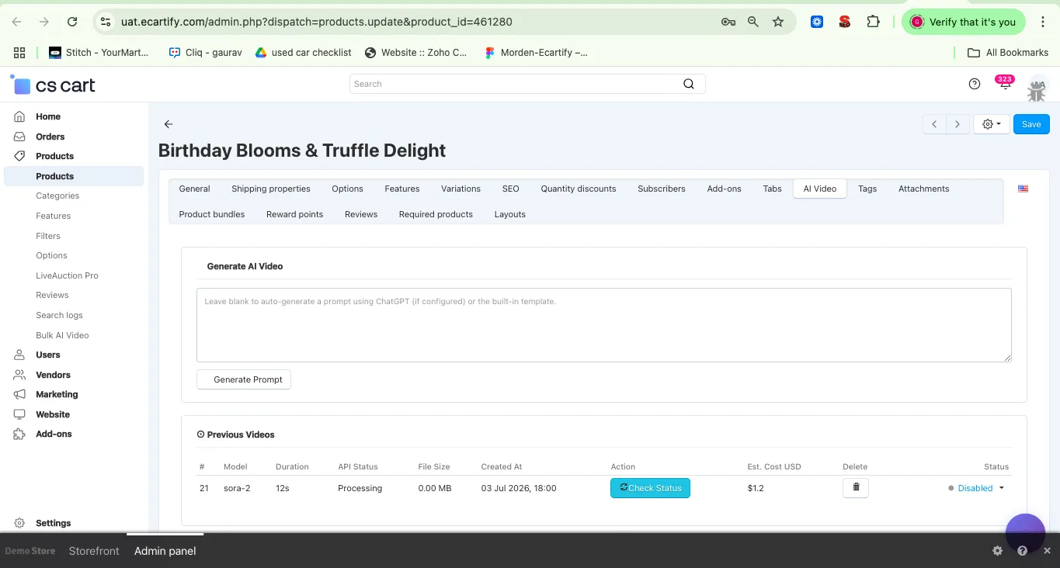Click the password key icon in address bar
1060x568 pixels.
coord(728,22)
